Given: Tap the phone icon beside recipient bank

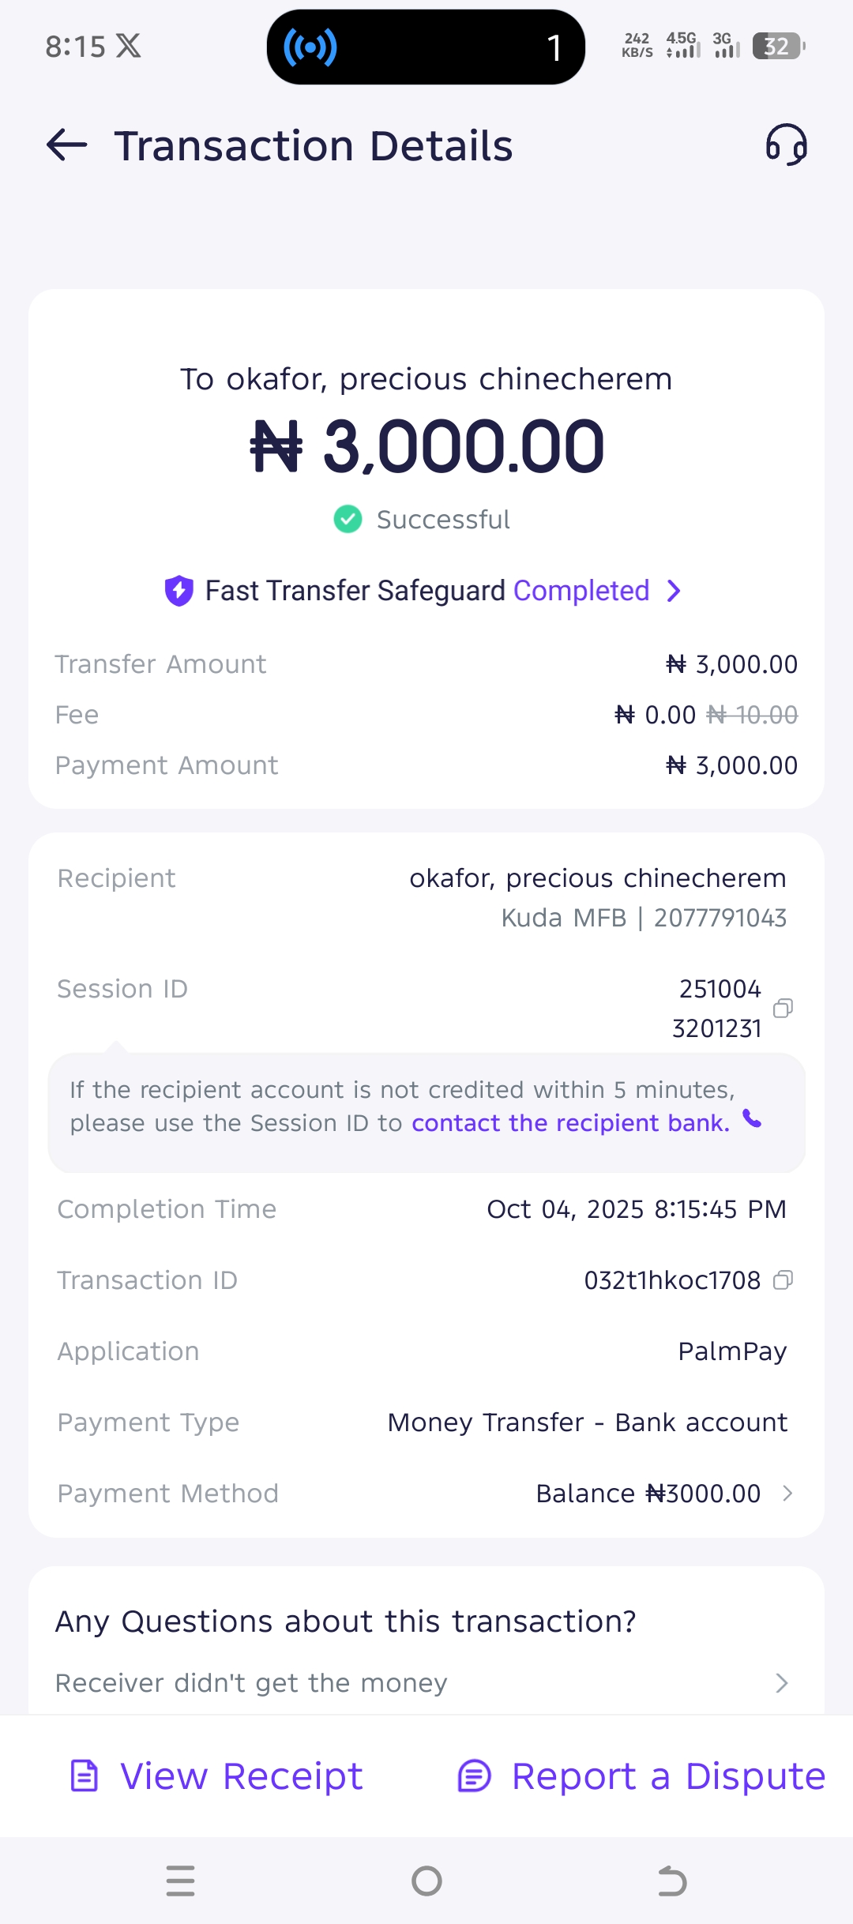Looking at the screenshot, I should pyautogui.click(x=753, y=1119).
